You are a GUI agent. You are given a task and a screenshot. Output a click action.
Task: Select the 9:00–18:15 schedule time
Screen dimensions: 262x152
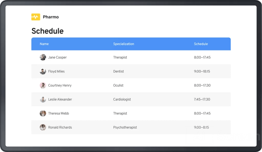tap(202, 71)
